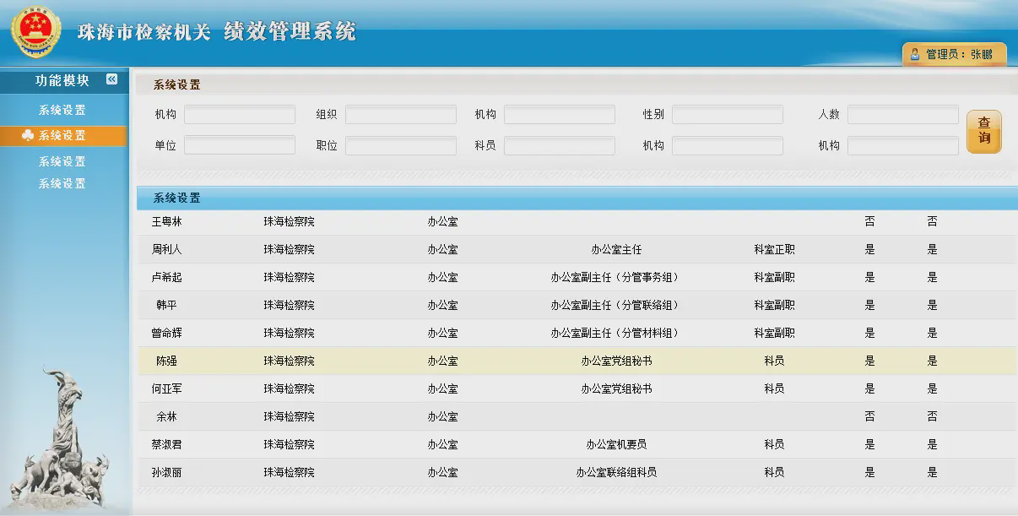This screenshot has height=516, width=1018.
Task: Click the name 王粤林 in the table
Action: [166, 221]
